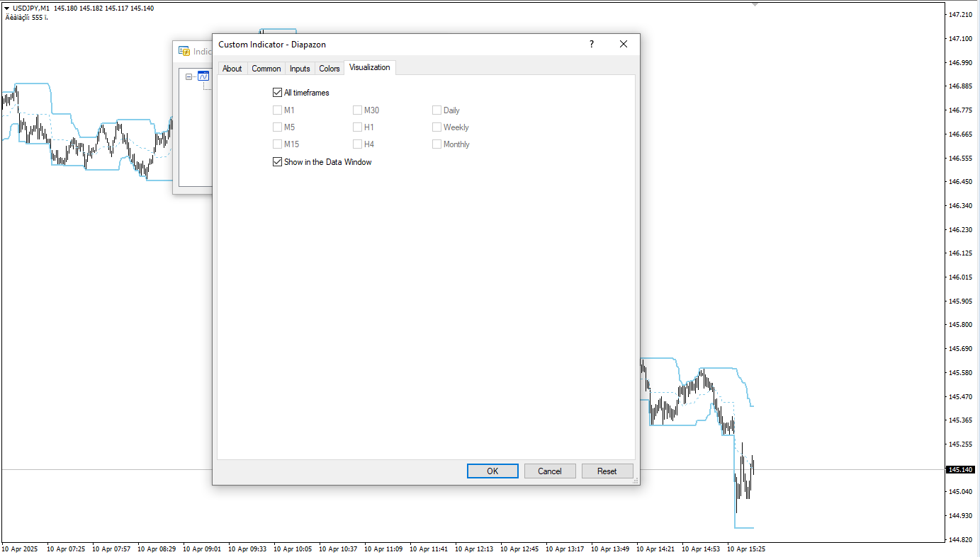980x557 pixels.
Task: Go to the Inputs tab
Action: pyautogui.click(x=300, y=69)
